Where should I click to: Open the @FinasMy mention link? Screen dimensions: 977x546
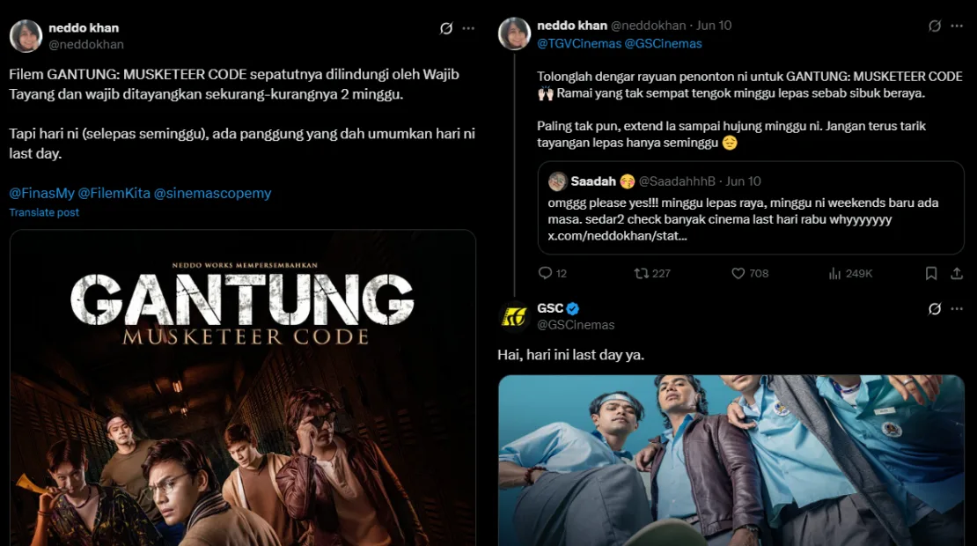(41, 193)
